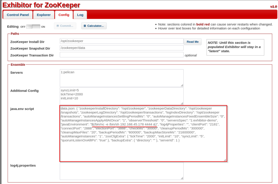Click the log4j.properties resize handle
Image resolution: width=278 pixels, height=184 pixels.
click(182, 178)
